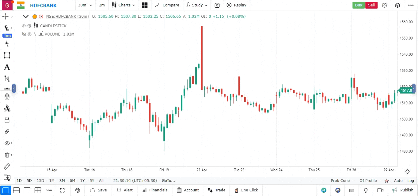Open the Discord link icon

coord(338,190)
